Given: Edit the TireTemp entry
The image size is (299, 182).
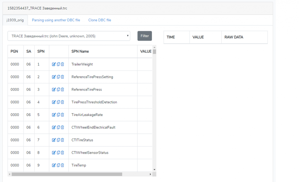Looking at the screenshot, I should (x=54, y=165).
